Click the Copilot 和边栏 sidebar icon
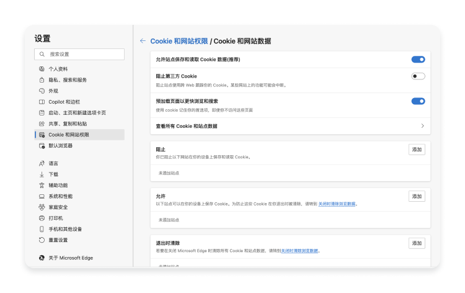Screen dimensions: 465x293 click(x=42, y=102)
